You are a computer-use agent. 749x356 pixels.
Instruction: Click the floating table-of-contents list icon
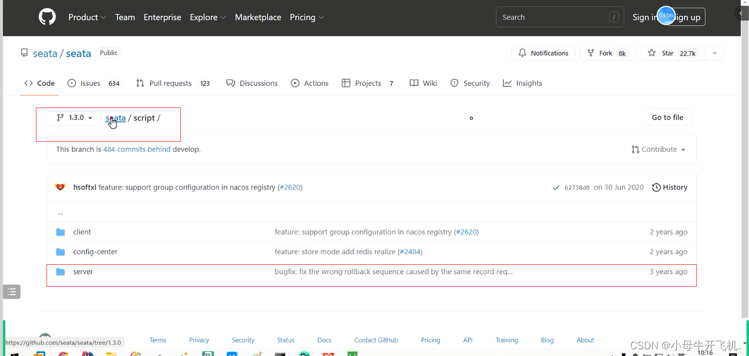click(x=12, y=292)
